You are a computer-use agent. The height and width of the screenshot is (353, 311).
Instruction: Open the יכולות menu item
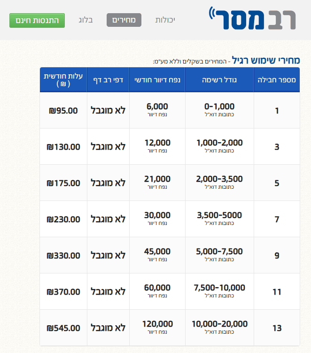tap(165, 20)
